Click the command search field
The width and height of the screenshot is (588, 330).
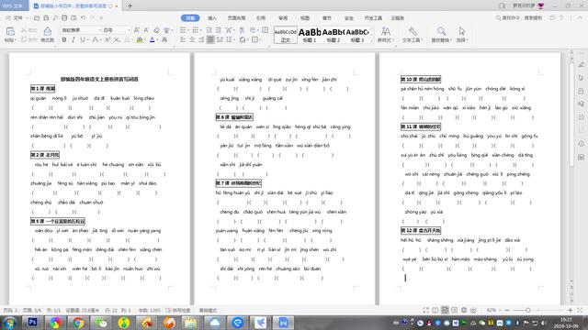click(x=519, y=17)
